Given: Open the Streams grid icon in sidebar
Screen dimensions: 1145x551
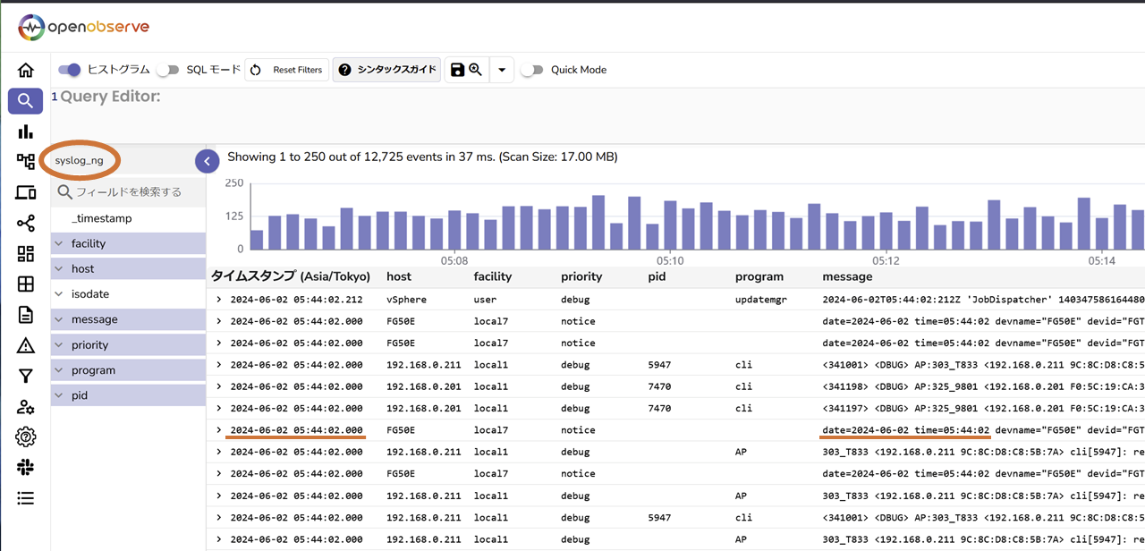Looking at the screenshot, I should (25, 284).
